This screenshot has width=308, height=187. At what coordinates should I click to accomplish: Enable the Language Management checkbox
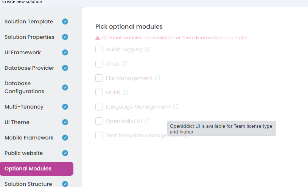(99, 107)
